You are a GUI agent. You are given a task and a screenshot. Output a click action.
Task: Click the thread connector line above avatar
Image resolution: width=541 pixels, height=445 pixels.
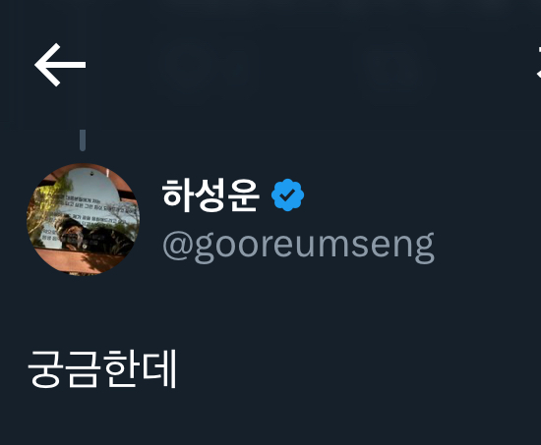click(x=83, y=140)
